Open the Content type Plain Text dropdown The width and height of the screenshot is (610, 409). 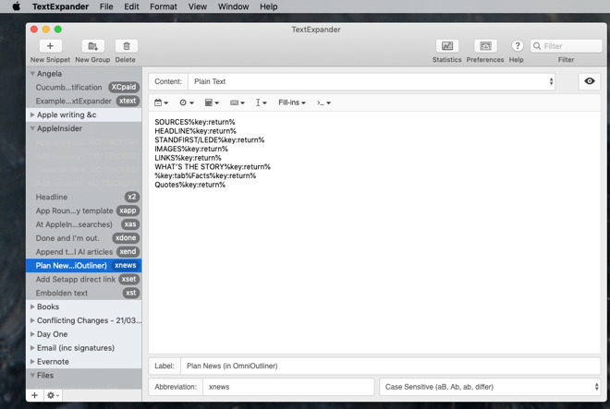click(x=372, y=81)
